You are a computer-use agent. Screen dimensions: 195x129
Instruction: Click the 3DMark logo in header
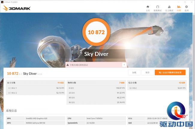(16, 8)
